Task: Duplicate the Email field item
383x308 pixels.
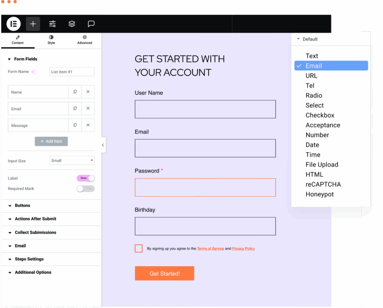Action: [x=75, y=108]
